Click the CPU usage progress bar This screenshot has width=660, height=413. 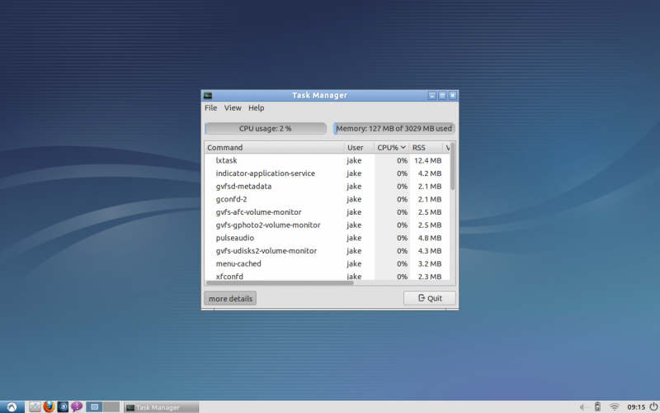coord(266,129)
